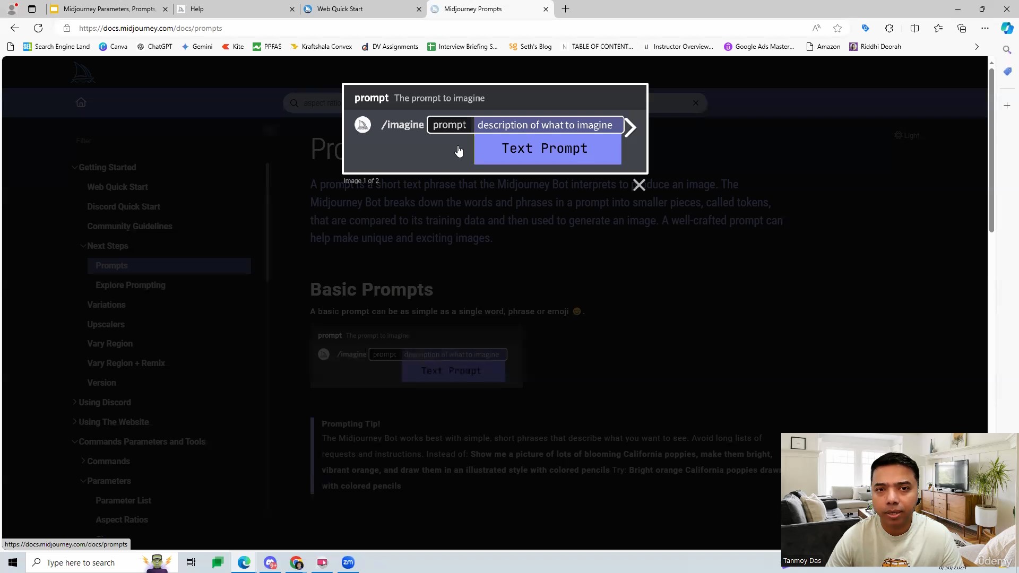Expand the Using Discord section
This screenshot has height=573, width=1019.
pos(74,402)
